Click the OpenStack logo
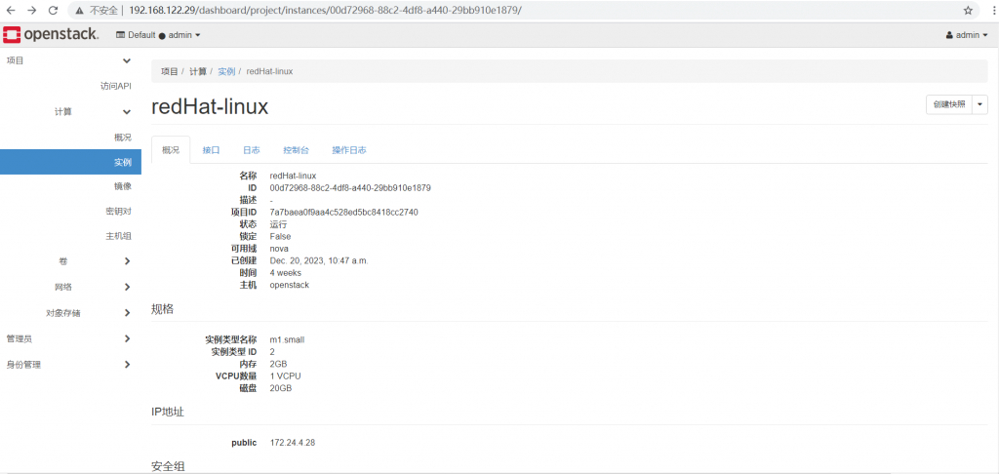The width and height of the screenshot is (999, 474). pos(51,35)
